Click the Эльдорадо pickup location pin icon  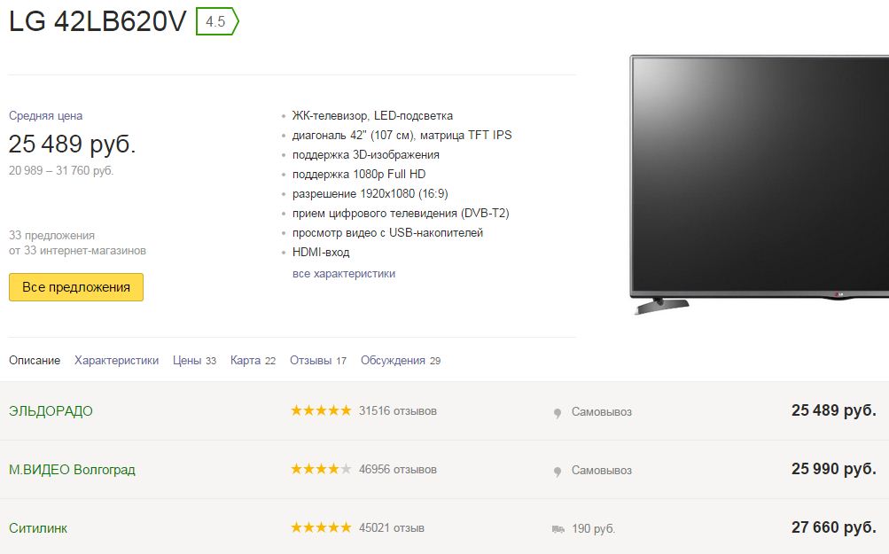[558, 413]
